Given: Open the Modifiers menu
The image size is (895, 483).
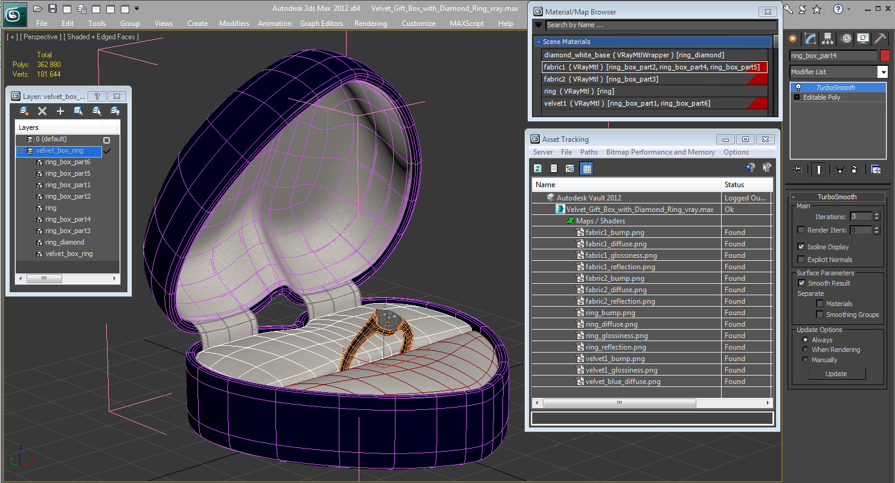Looking at the screenshot, I should [x=234, y=24].
